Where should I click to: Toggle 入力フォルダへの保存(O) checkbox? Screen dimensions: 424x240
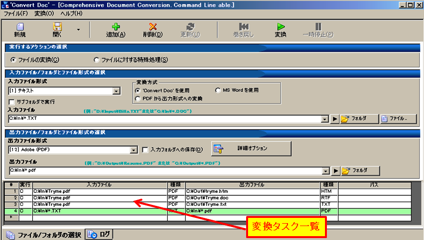pos(145,150)
